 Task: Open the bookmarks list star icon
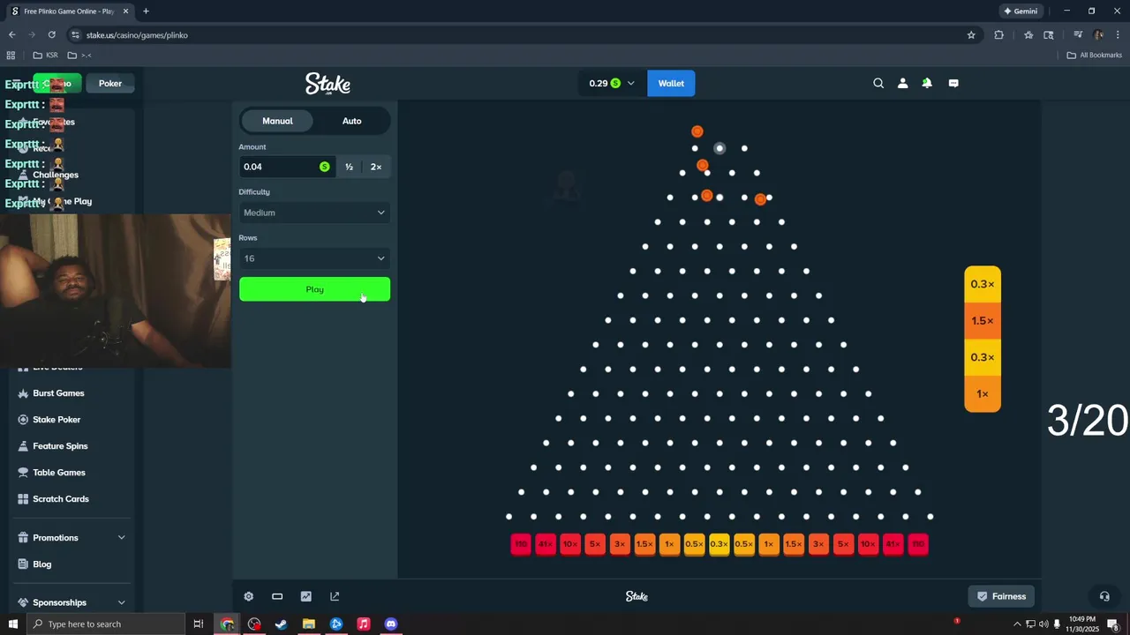(x=1028, y=34)
